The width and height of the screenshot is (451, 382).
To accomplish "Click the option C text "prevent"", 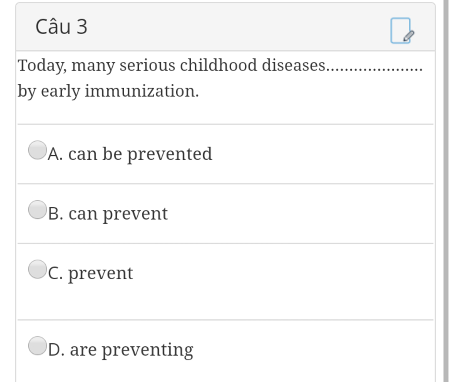I will (x=100, y=273).
